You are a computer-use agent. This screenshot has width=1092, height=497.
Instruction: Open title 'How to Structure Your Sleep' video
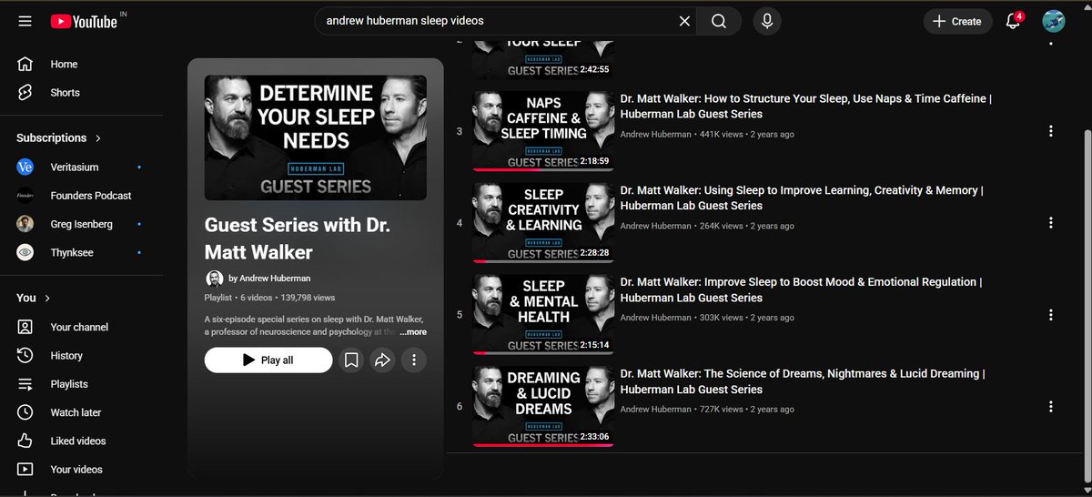pyautogui.click(x=806, y=106)
